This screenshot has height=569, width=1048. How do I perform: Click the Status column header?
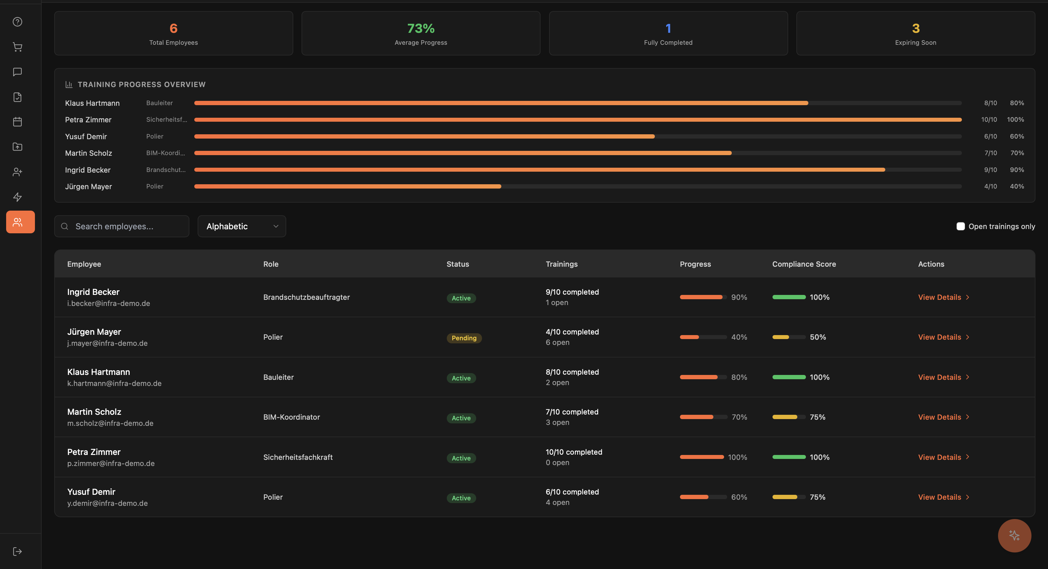click(x=458, y=264)
